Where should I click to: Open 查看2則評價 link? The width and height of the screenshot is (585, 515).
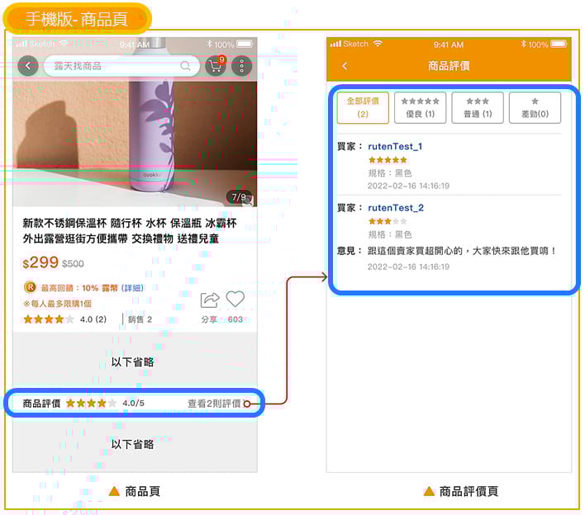[x=215, y=404]
